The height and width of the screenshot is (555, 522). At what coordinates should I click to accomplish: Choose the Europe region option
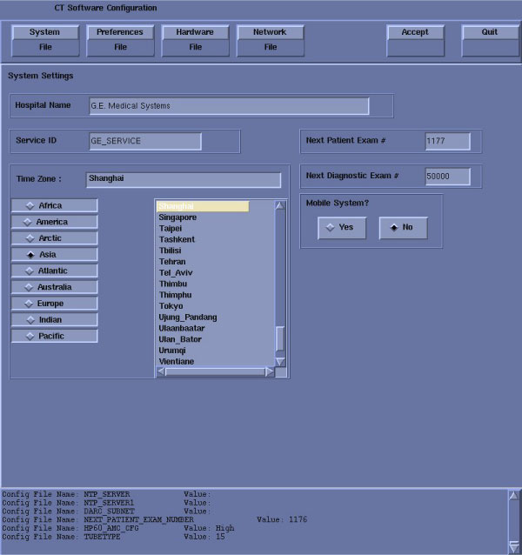tap(54, 304)
